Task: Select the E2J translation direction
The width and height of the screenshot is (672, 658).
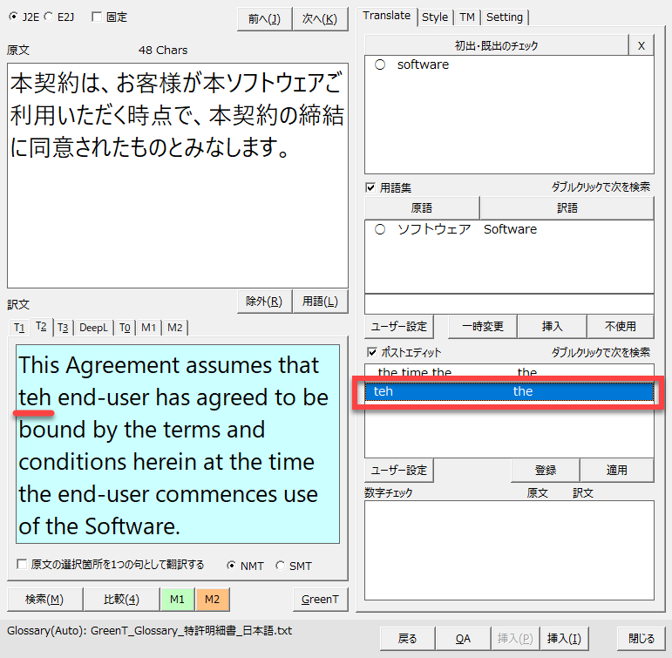Action: point(49,17)
